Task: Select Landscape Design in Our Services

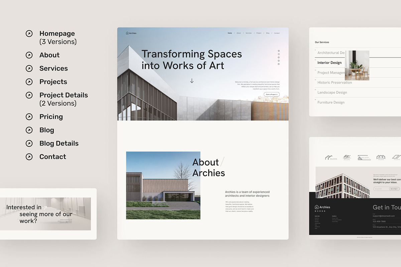Action: (x=332, y=92)
